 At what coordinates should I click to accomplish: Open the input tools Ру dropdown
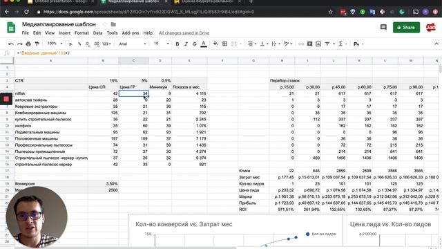358,44
